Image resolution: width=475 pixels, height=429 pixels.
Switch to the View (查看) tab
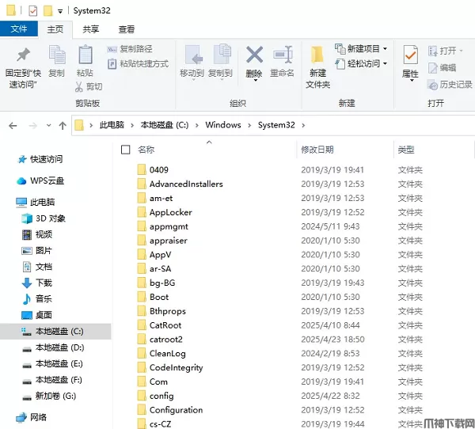[127, 29]
